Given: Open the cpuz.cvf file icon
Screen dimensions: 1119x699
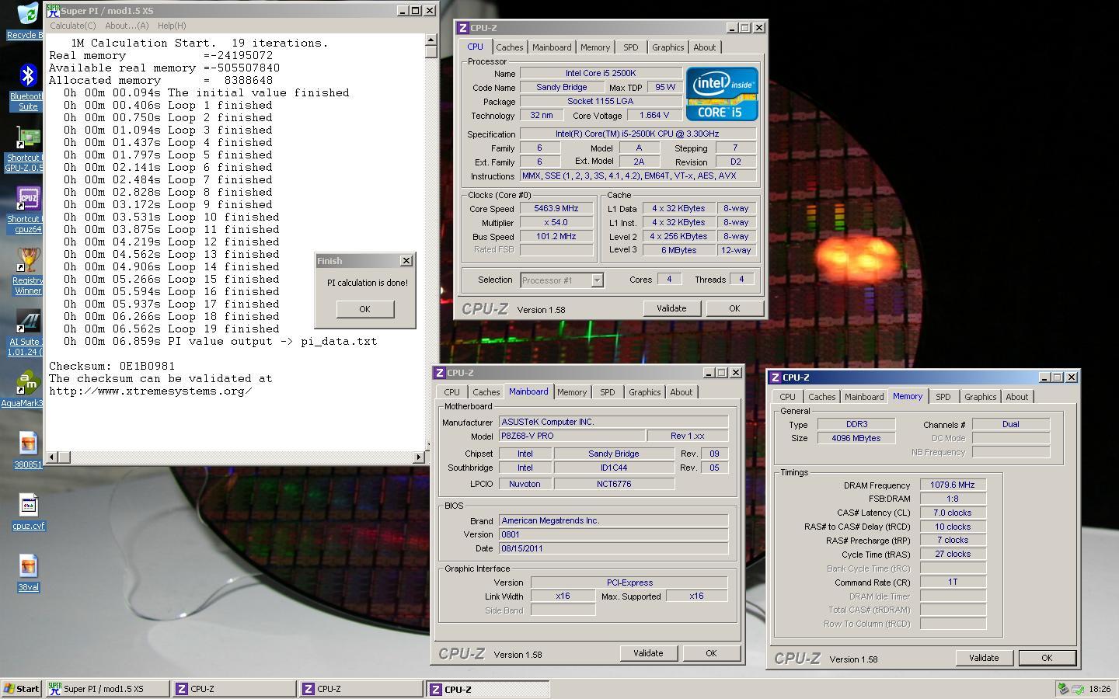Looking at the screenshot, I should click(x=28, y=506).
